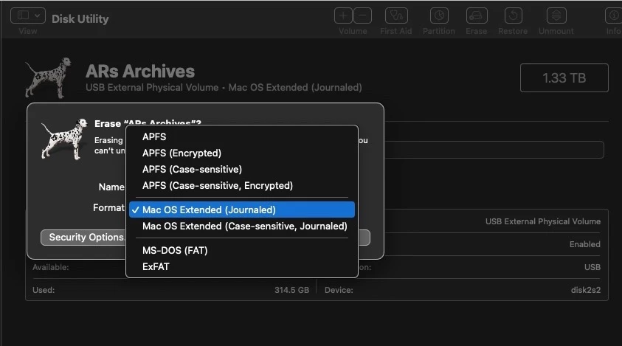Open the Partition toolbar icon

pos(439,15)
